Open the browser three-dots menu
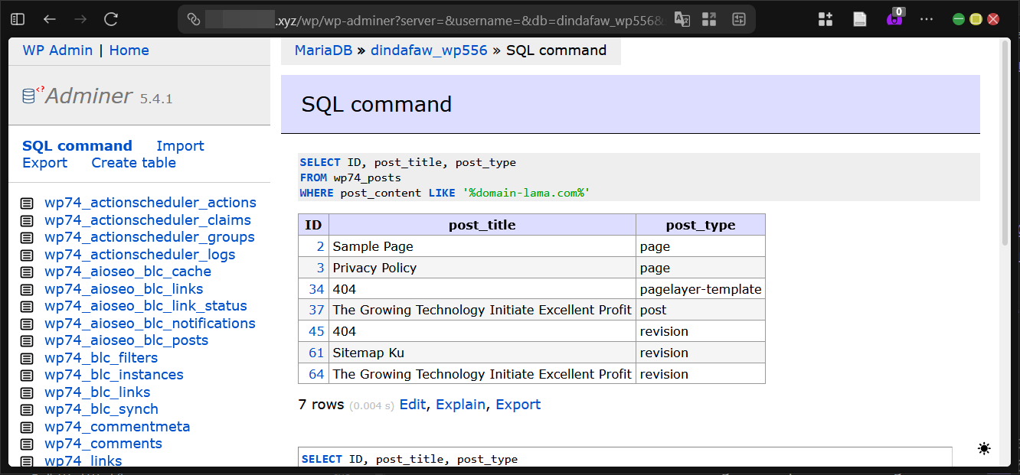This screenshot has width=1020, height=475. tap(927, 19)
